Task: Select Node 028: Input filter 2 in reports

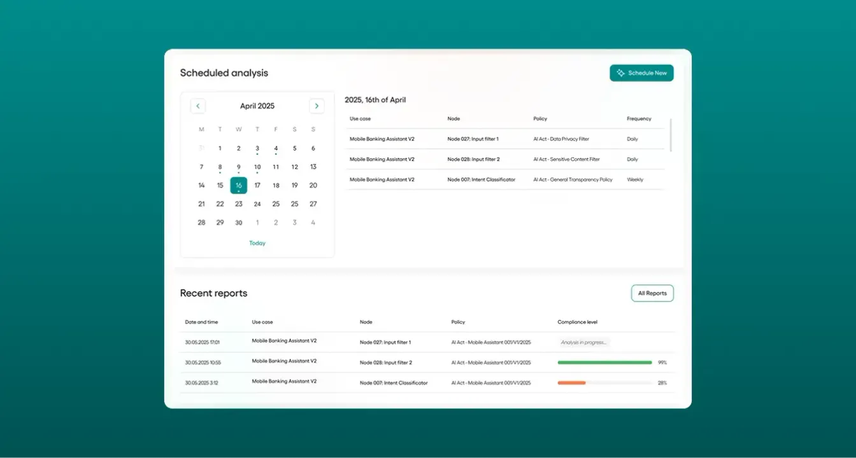Action: coord(386,363)
